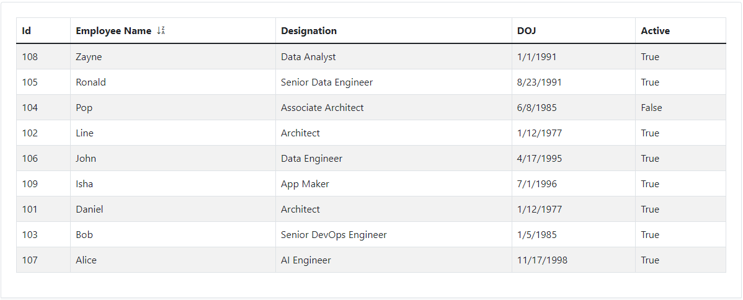Select the Senior Data Engineer cell

326,82
